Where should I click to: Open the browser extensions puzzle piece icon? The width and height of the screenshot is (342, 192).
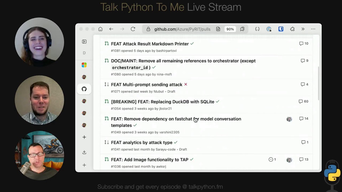click(292, 29)
